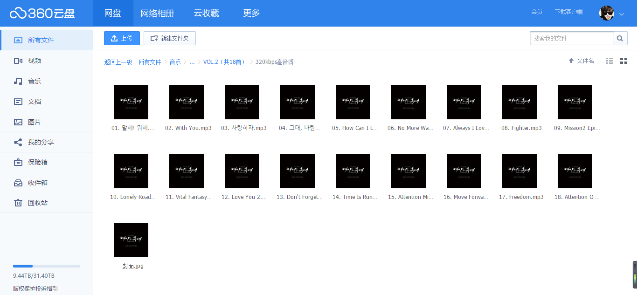
Task: Select the 12. Love You 2 thumbnail
Action: pos(242,171)
